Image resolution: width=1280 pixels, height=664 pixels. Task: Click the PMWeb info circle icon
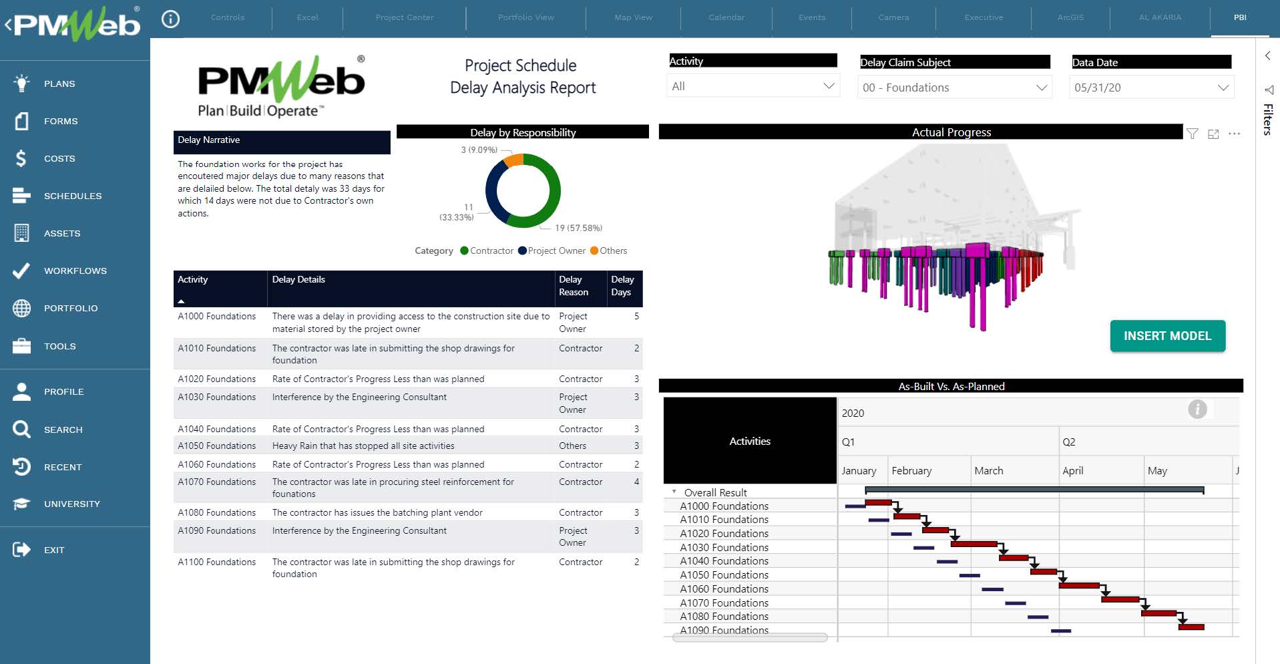click(x=171, y=19)
